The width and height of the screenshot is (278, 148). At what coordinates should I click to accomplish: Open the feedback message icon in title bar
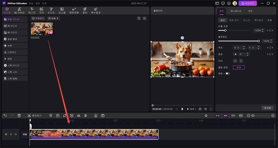[223, 3]
